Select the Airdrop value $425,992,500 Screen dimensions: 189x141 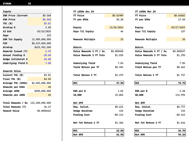(x=43, y=47)
